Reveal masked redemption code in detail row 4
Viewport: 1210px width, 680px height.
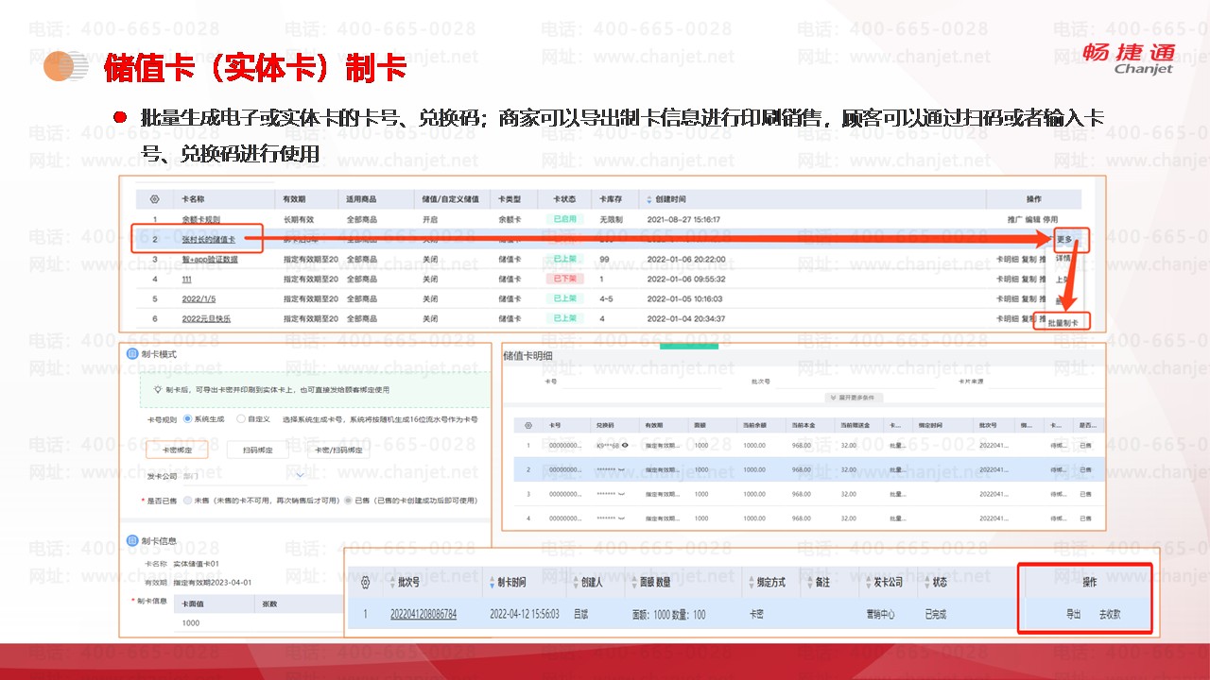point(621,518)
